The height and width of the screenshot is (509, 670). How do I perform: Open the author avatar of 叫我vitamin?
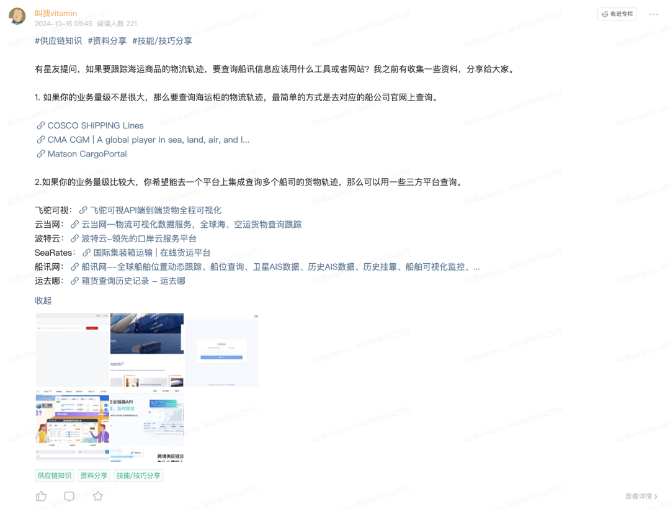pos(17,16)
